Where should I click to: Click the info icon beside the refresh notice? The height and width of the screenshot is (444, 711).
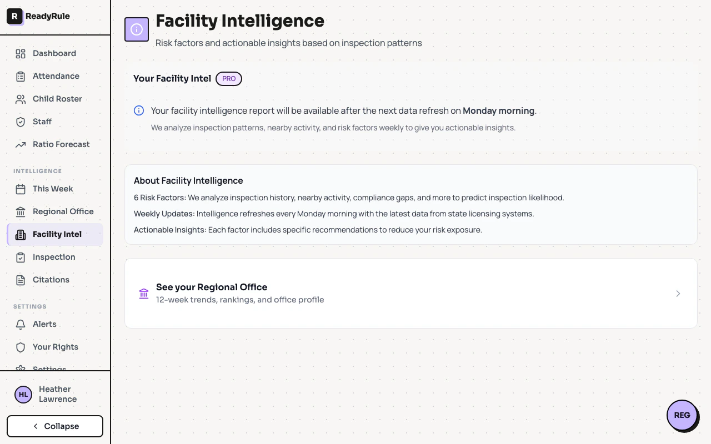139,110
